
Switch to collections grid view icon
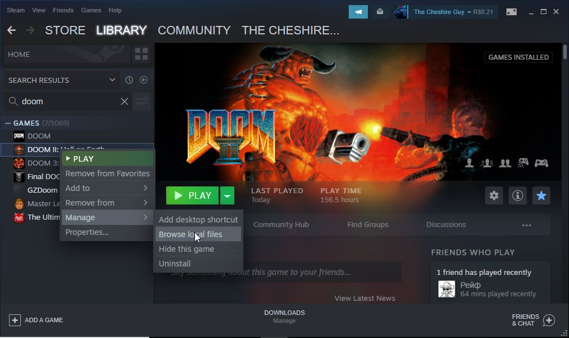pyautogui.click(x=141, y=54)
